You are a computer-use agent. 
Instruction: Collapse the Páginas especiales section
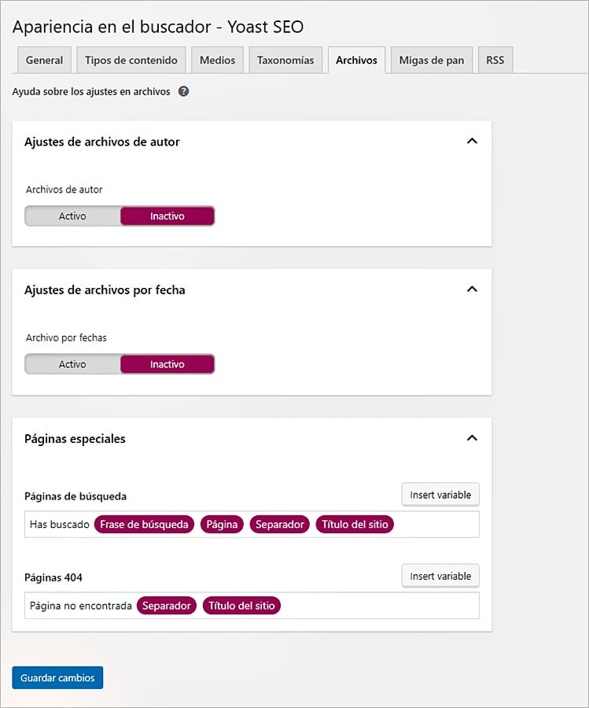[472, 438]
